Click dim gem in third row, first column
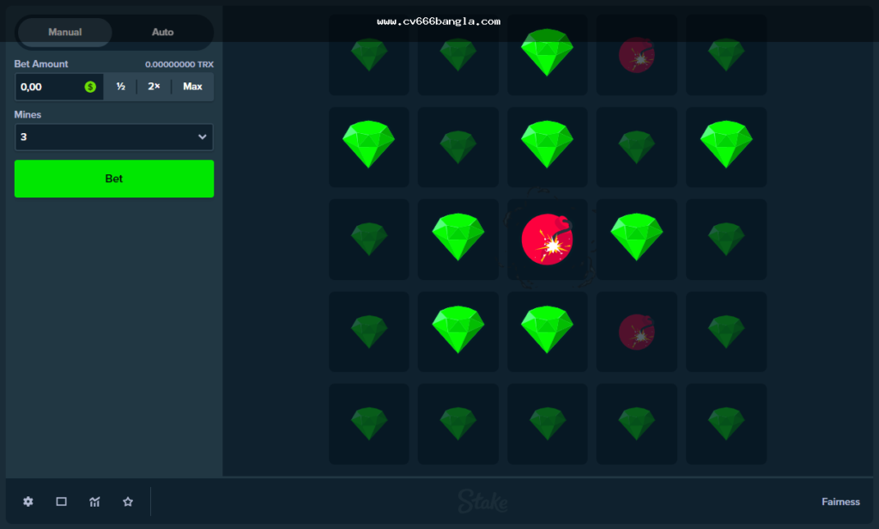 (x=369, y=239)
